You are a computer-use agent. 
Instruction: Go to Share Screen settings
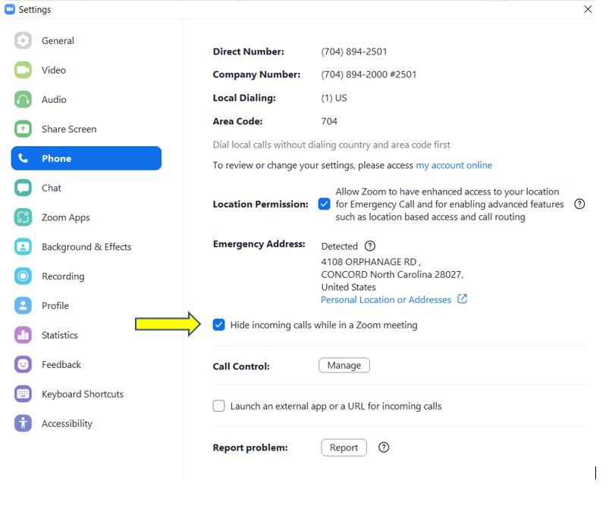click(x=86, y=129)
